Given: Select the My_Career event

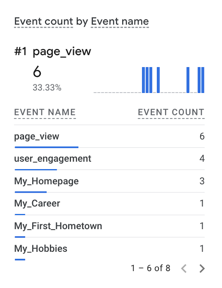Looking at the screenshot, I should [x=37, y=203].
